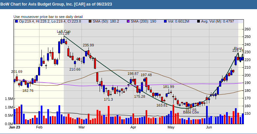Screen dimensions: 257x134
Task: Click the 1.0M volume axis label
Action: pos(9,107)
